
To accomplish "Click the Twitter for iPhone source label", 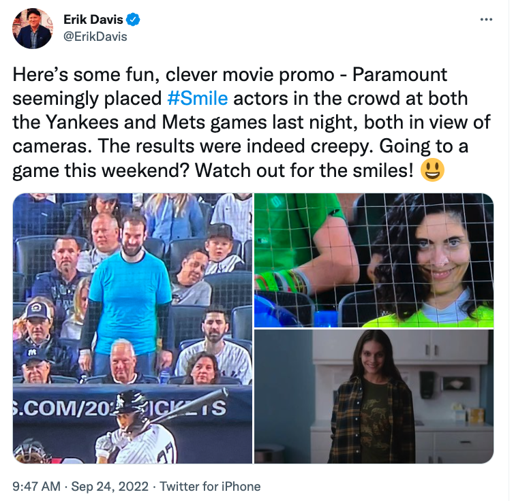I will (210, 486).
